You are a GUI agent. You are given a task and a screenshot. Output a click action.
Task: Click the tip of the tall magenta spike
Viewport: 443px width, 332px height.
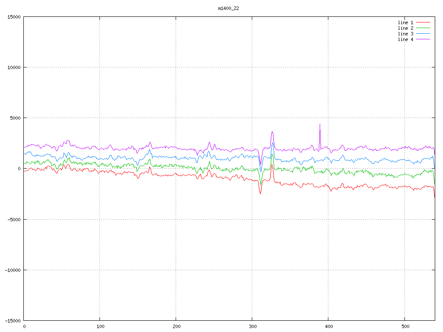tap(320, 124)
